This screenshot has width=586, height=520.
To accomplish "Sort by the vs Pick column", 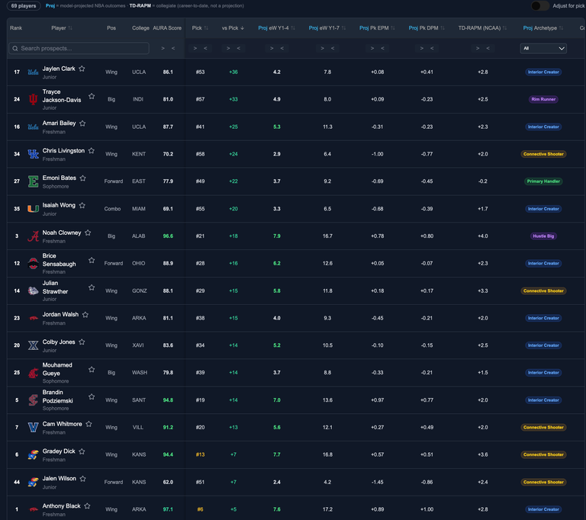I will click(233, 28).
